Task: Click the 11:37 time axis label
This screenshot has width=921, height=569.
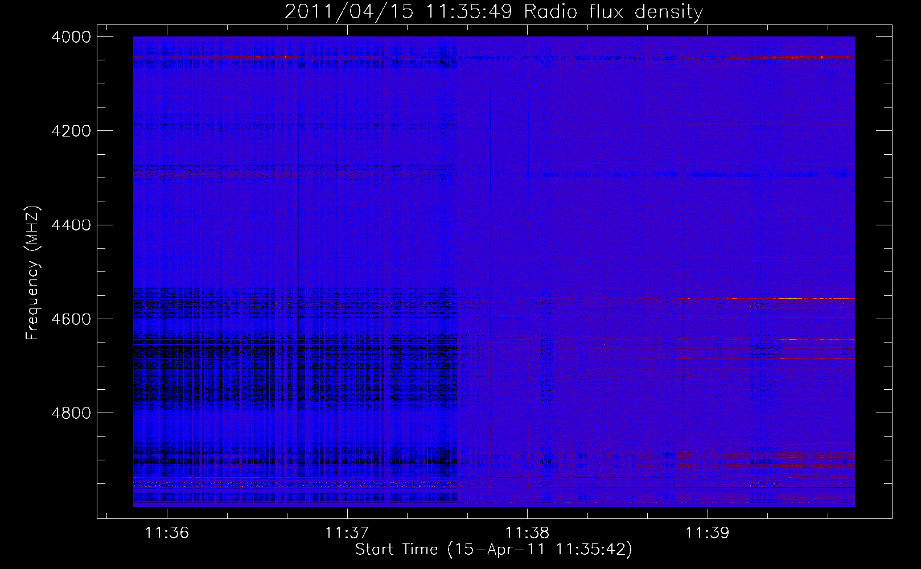Action: click(347, 533)
